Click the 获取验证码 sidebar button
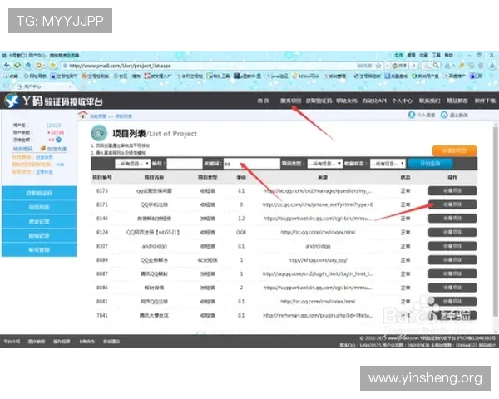Image resolution: width=499 pixels, height=399 pixels. click(39, 193)
